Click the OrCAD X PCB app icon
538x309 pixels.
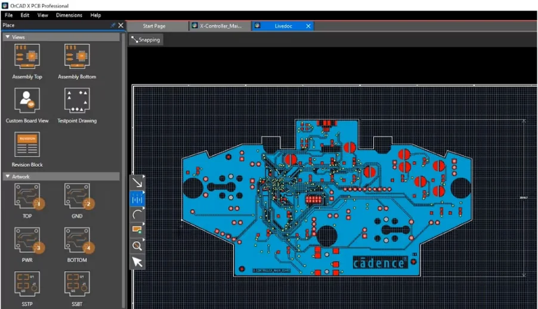(x=5, y=5)
